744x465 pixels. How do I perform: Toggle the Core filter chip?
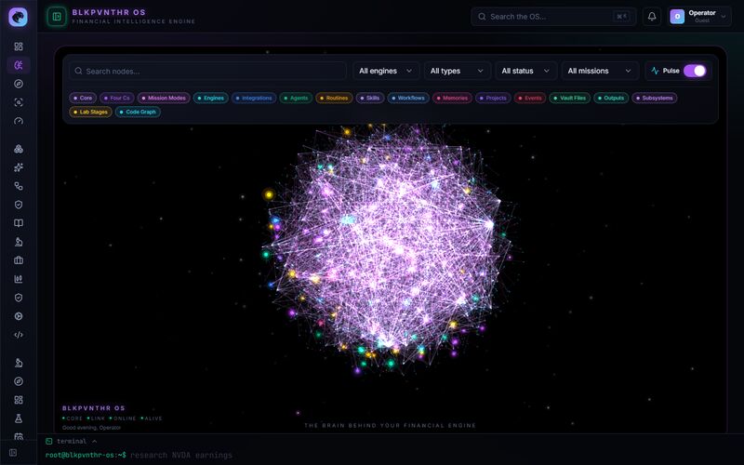[83, 99]
